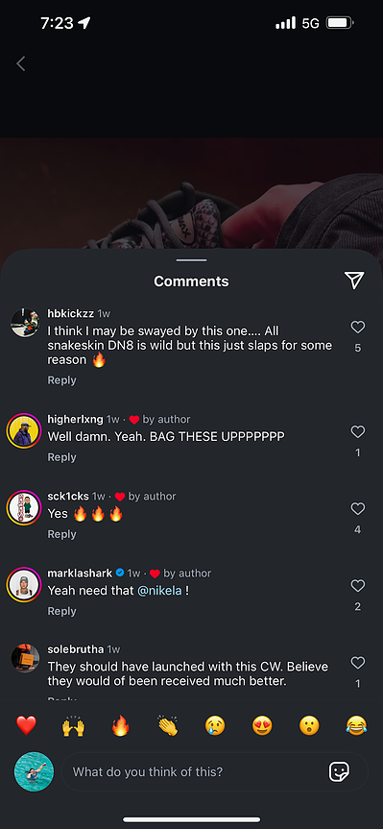Screen dimensions: 383x829
Task: Insert the laughing tears emoji
Action: 356,725
